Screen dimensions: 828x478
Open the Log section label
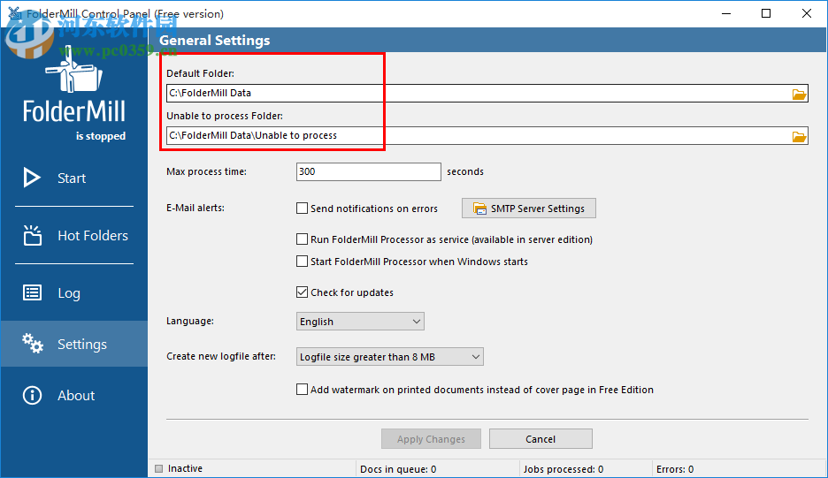[x=69, y=293]
